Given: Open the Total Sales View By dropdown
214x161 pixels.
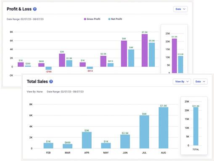Looking at the screenshot, I should [x=182, y=81].
